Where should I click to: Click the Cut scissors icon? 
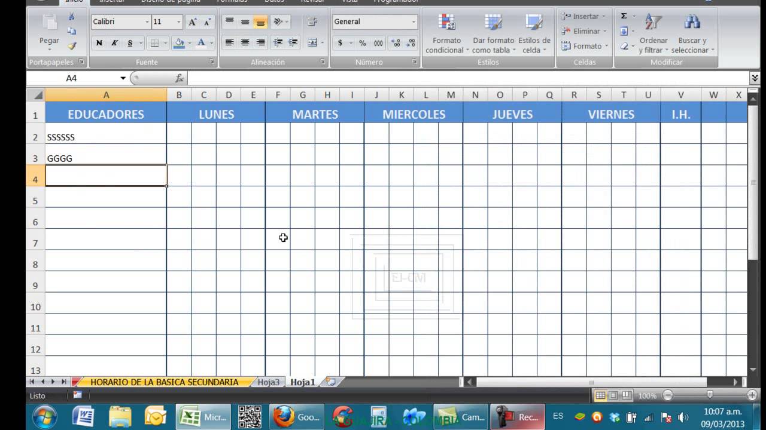[x=72, y=17]
